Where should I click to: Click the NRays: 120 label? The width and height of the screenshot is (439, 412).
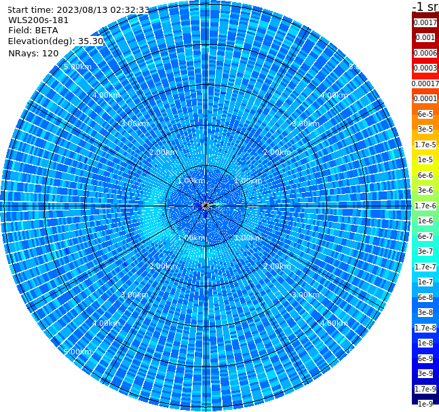(33, 53)
